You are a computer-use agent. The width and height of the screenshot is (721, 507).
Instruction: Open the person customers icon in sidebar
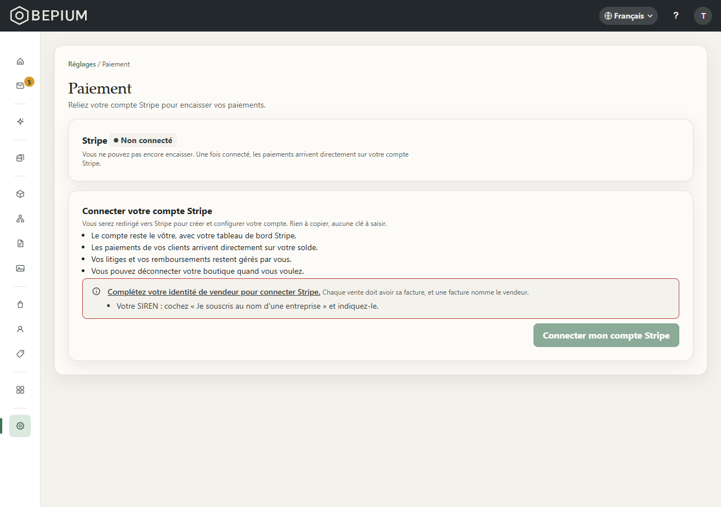(20, 329)
